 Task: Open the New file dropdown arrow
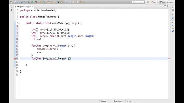pyautogui.click(x=13, y=2)
